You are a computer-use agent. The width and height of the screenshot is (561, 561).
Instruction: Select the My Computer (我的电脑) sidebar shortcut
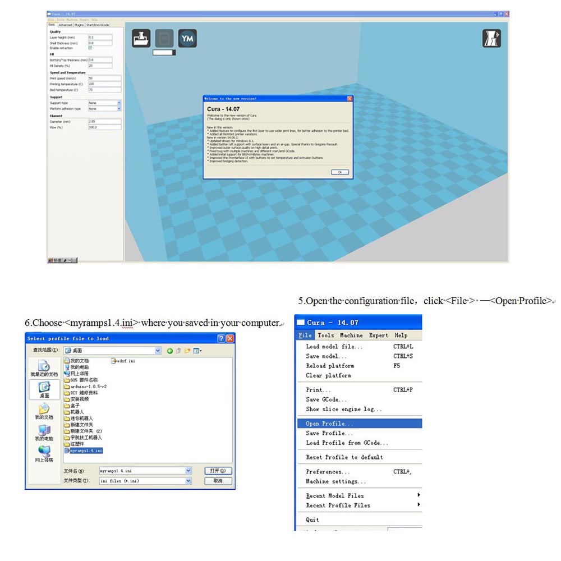pos(44,432)
